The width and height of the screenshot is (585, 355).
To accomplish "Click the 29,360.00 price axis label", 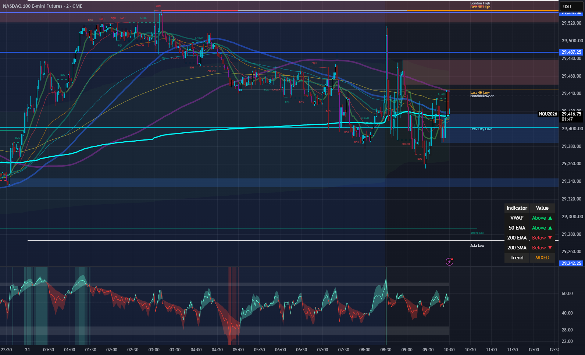I will 572,164.
